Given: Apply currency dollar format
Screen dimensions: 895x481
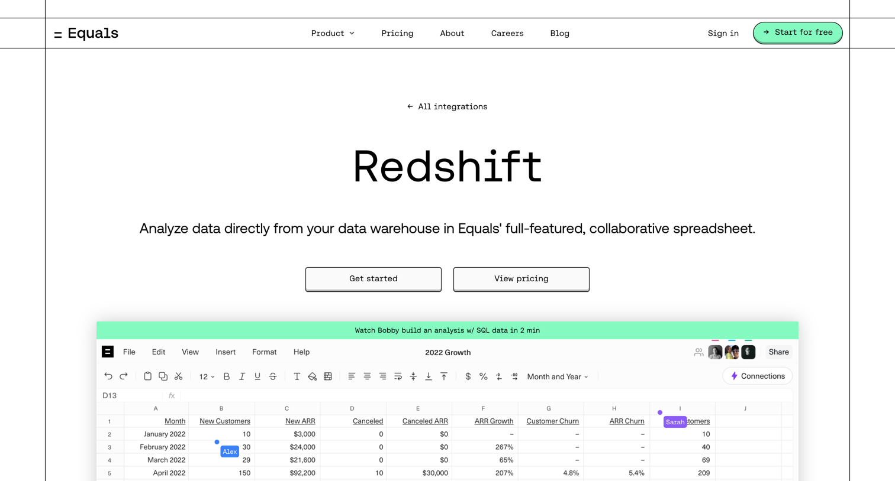Looking at the screenshot, I should 468,376.
